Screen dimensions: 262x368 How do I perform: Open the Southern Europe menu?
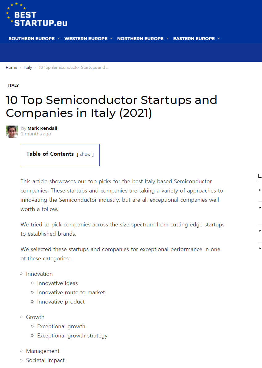coord(32,39)
